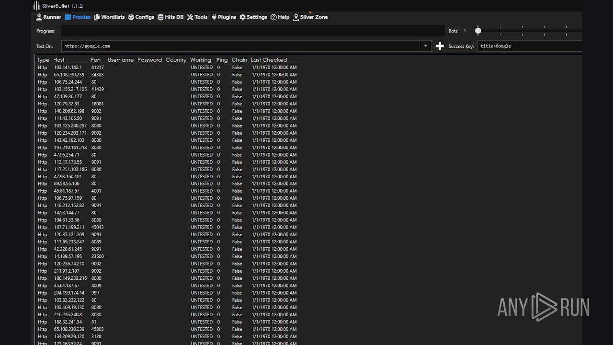Select proxy host 117.69.233.247

click(x=69, y=242)
